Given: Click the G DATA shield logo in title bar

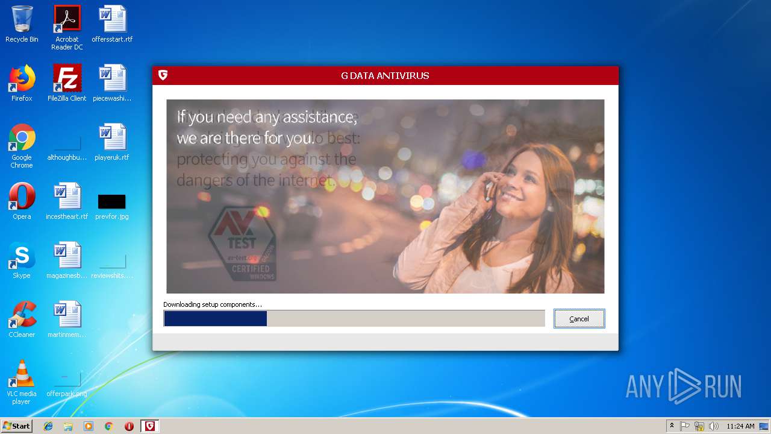Looking at the screenshot, I should click(x=163, y=75).
